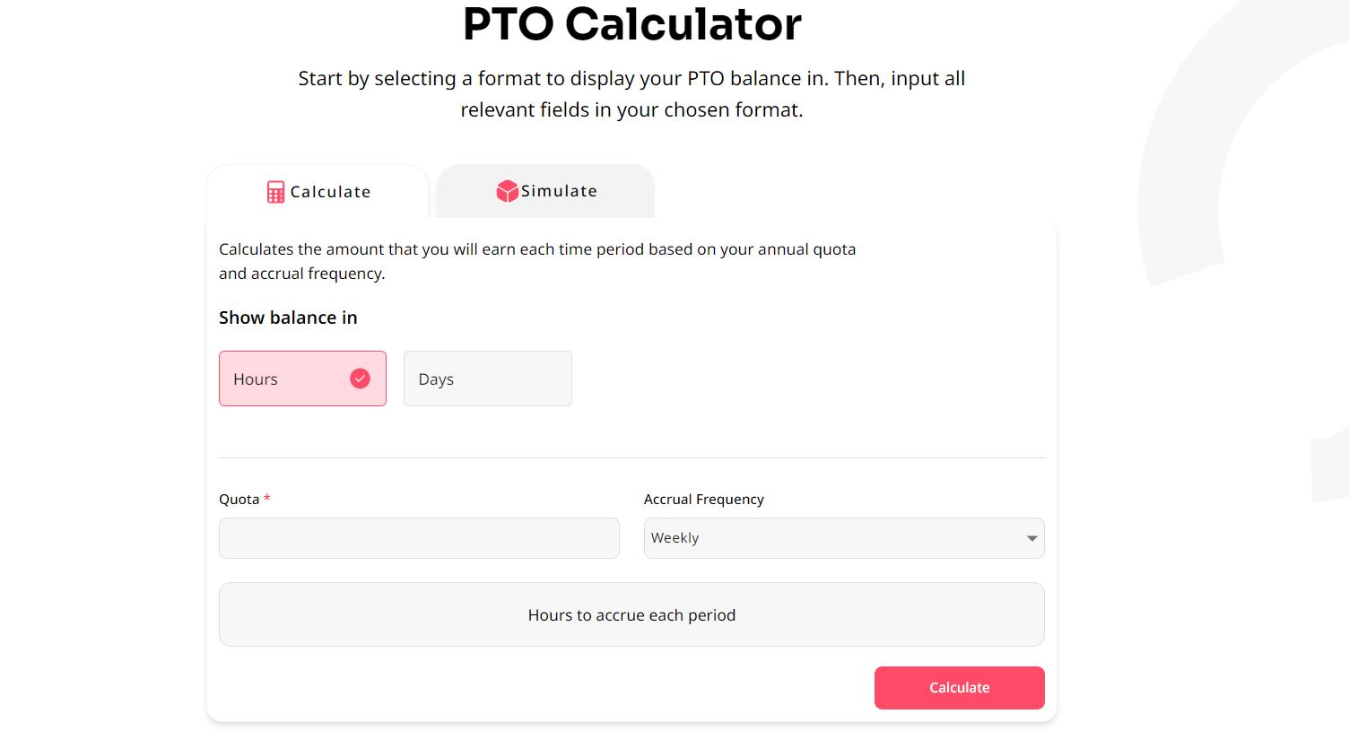Screen dimensions: 1349x731
Task: Click the Accrual Frequency label
Action: coord(703,500)
